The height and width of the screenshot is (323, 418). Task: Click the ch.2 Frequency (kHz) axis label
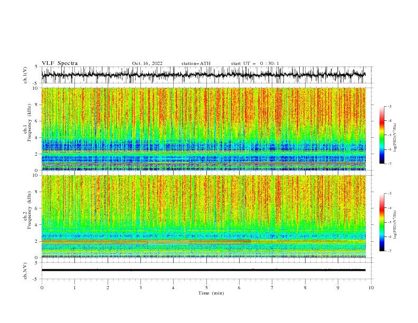point(27,210)
